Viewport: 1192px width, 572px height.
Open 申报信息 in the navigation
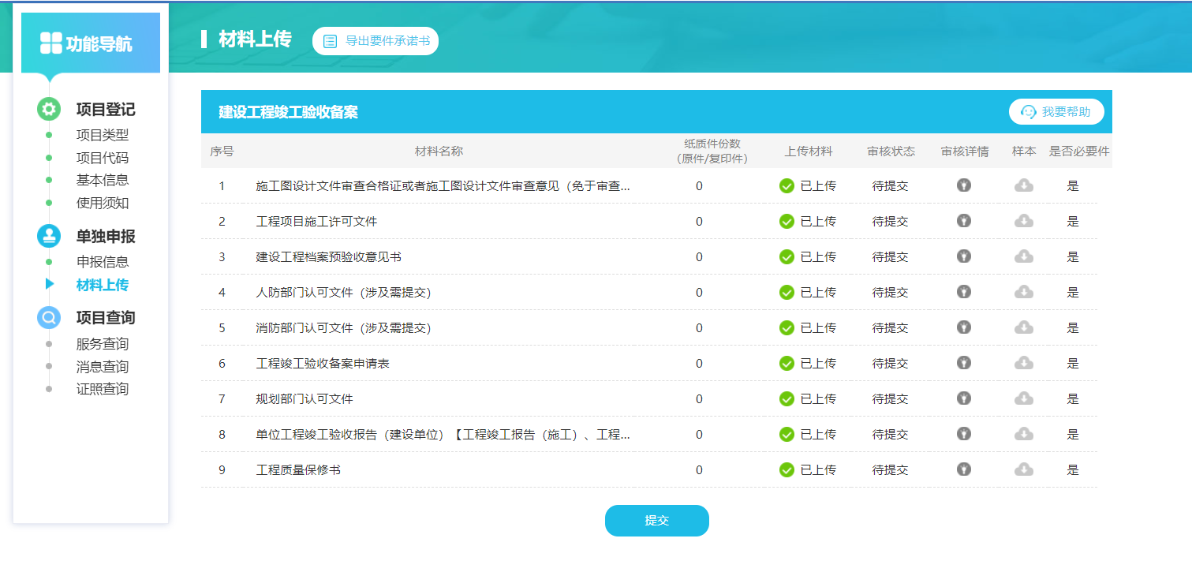[x=102, y=262]
